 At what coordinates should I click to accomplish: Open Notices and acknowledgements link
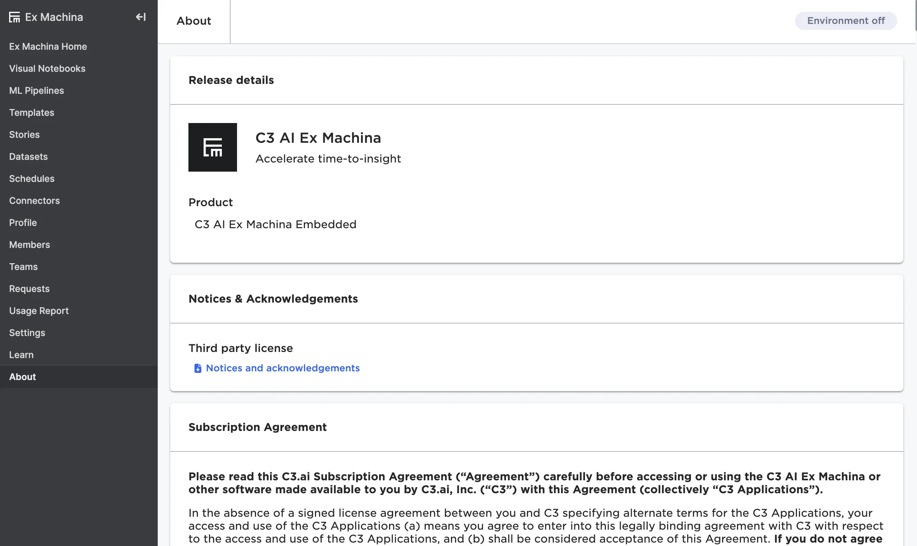[x=283, y=368]
